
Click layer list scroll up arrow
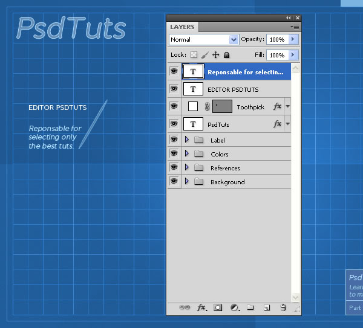click(296, 68)
